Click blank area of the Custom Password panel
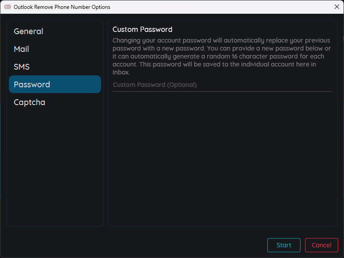 coord(223,158)
